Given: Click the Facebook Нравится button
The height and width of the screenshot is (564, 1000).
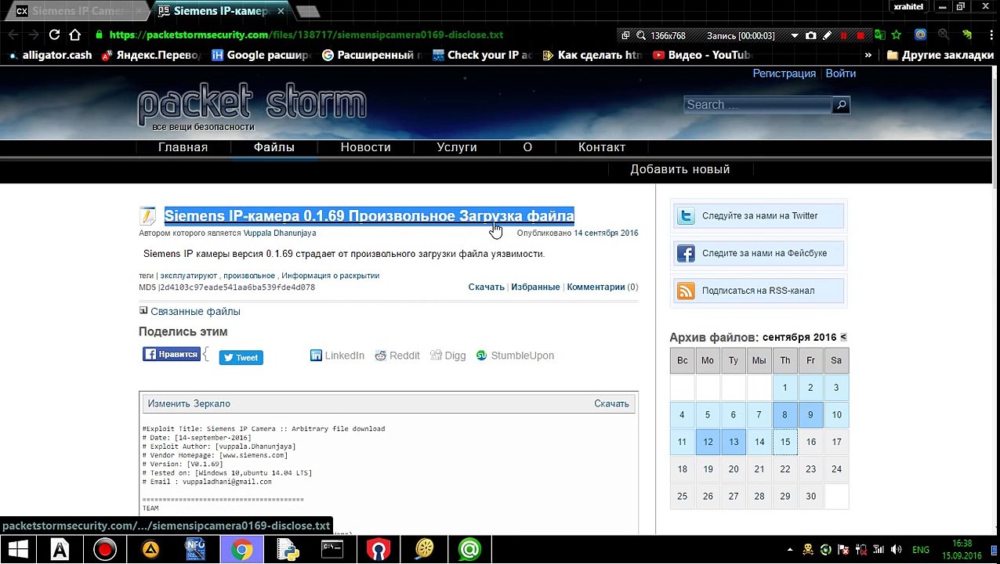Looking at the screenshot, I should pos(172,354).
